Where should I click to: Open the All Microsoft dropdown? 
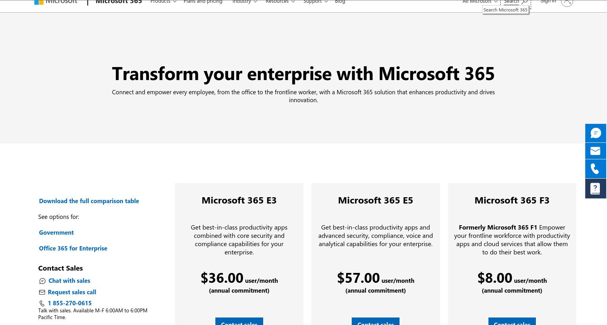(x=480, y=2)
